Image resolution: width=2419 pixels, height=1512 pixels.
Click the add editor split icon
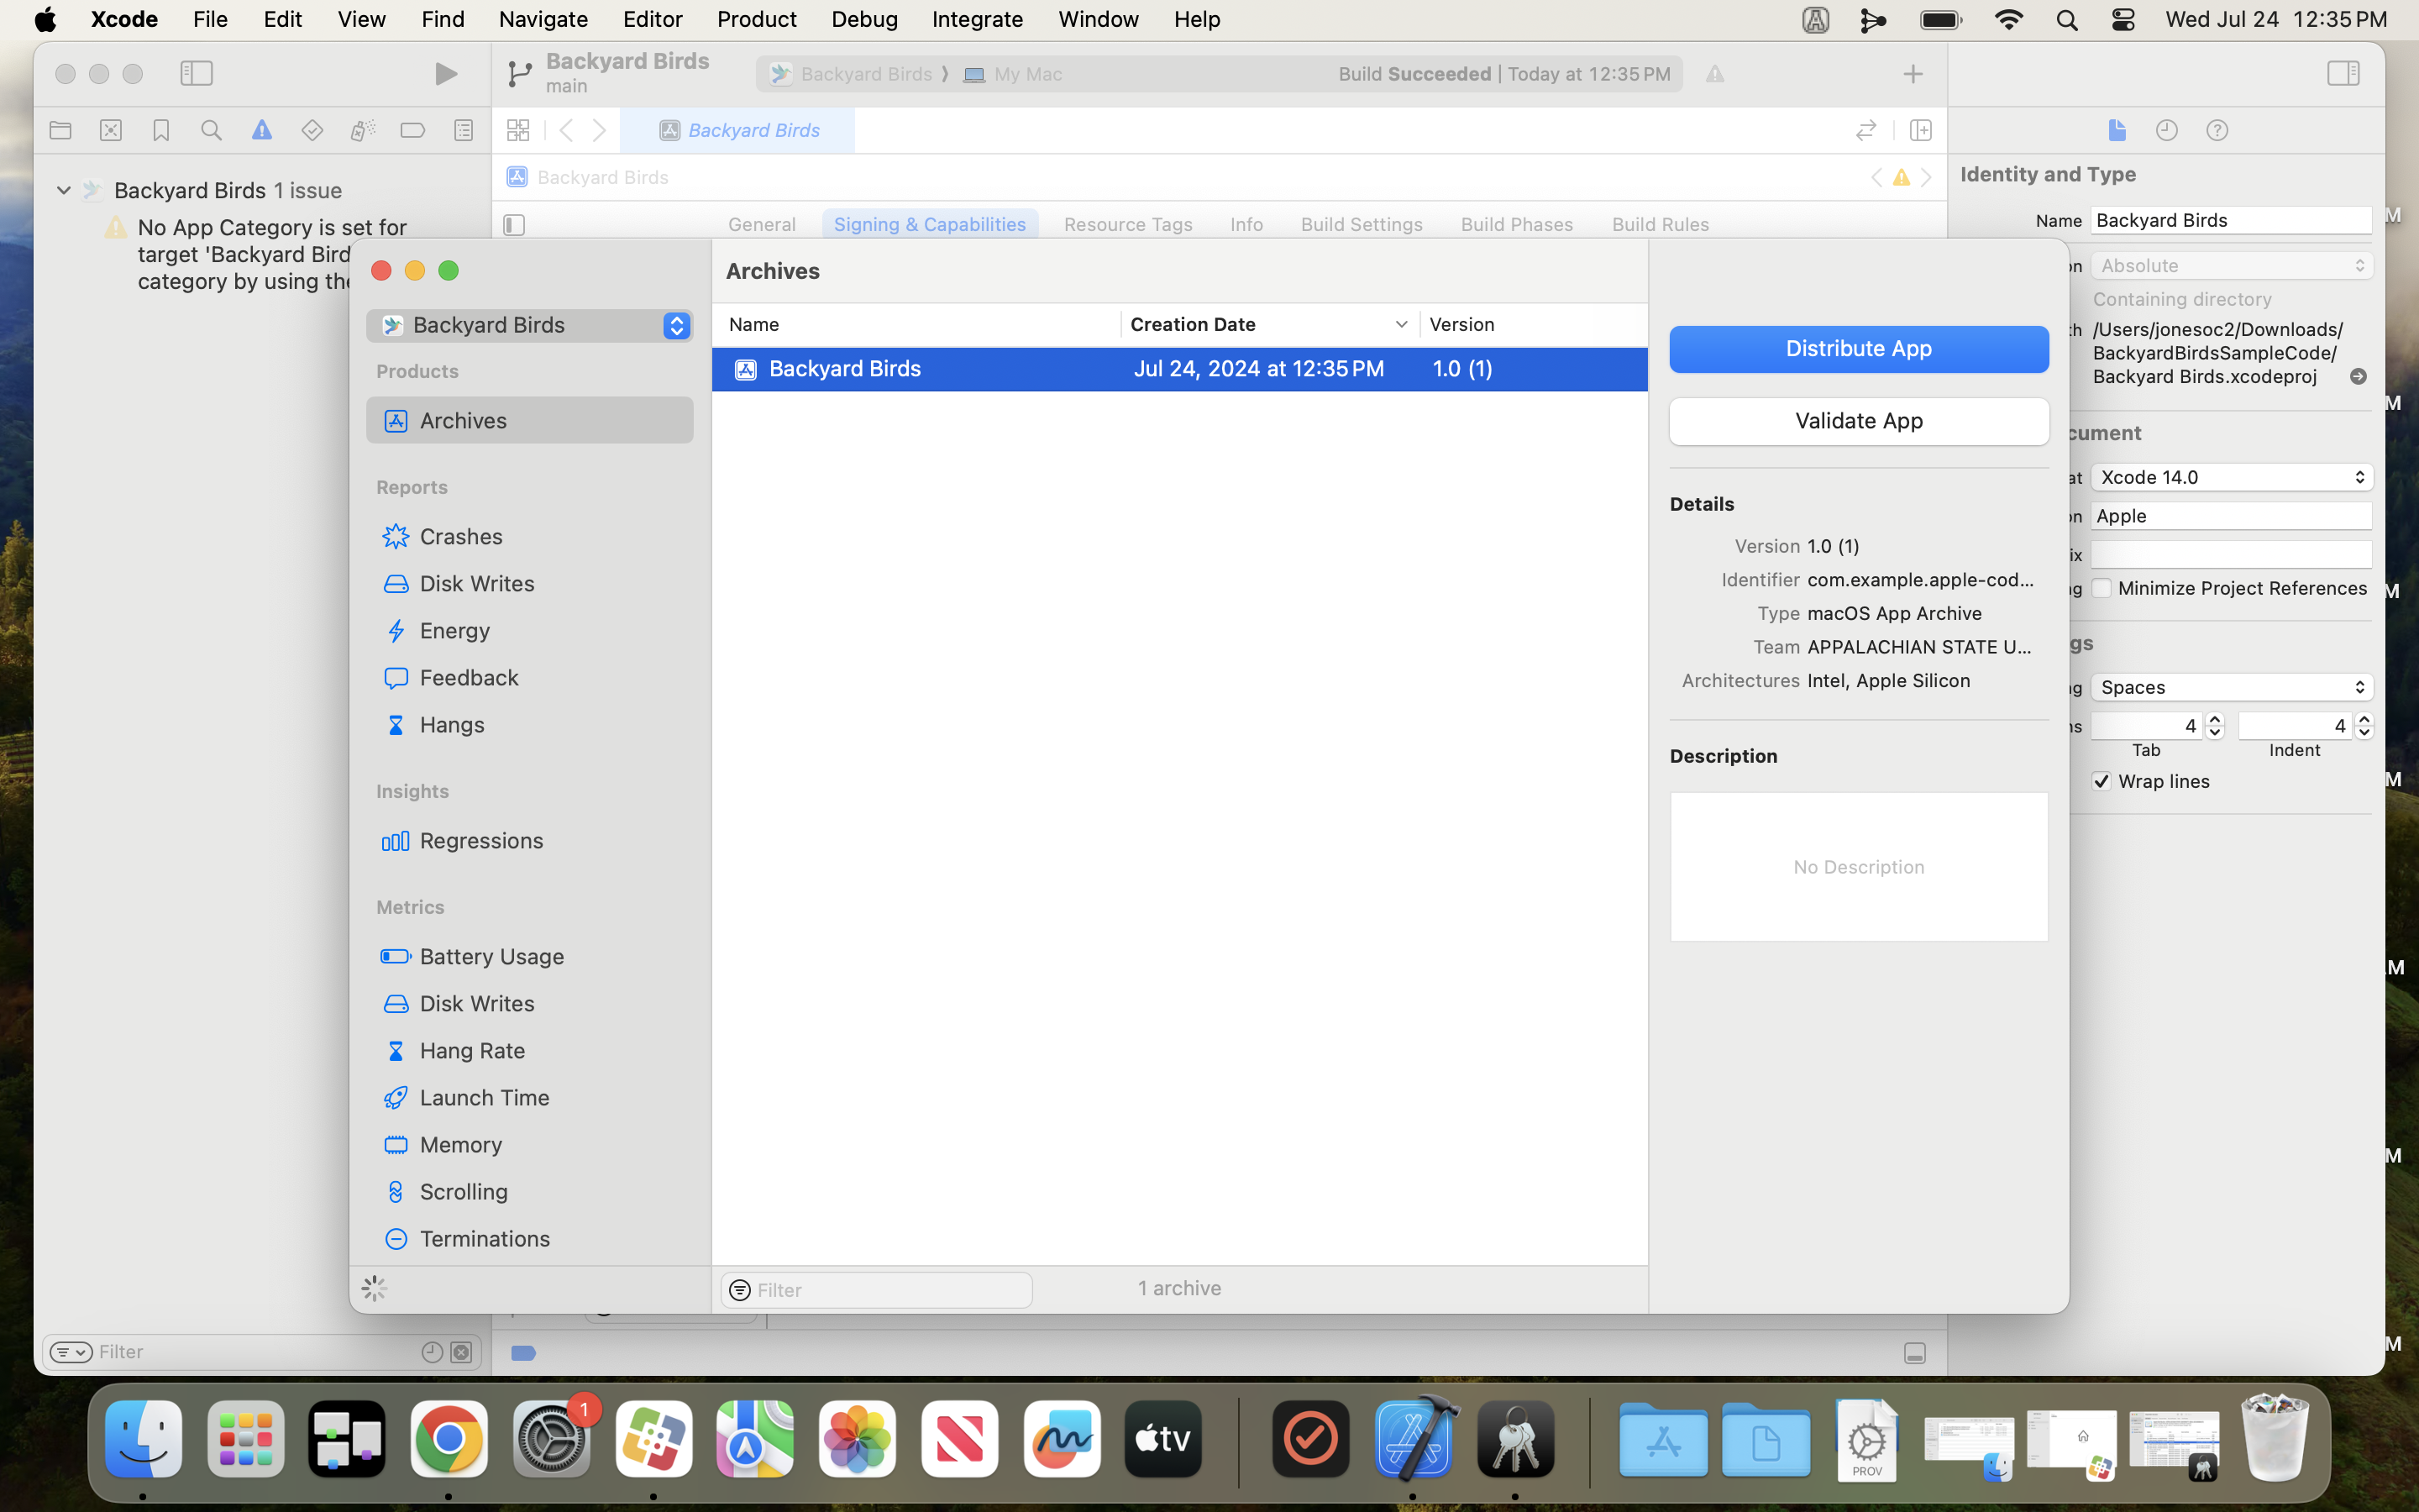click(x=1920, y=130)
